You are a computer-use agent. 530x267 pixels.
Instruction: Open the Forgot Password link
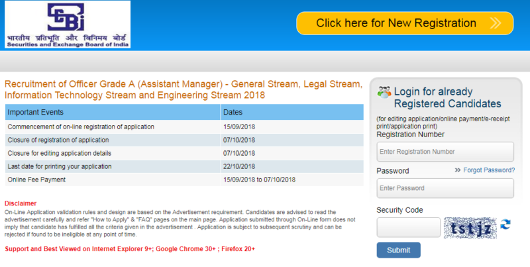pyautogui.click(x=489, y=170)
